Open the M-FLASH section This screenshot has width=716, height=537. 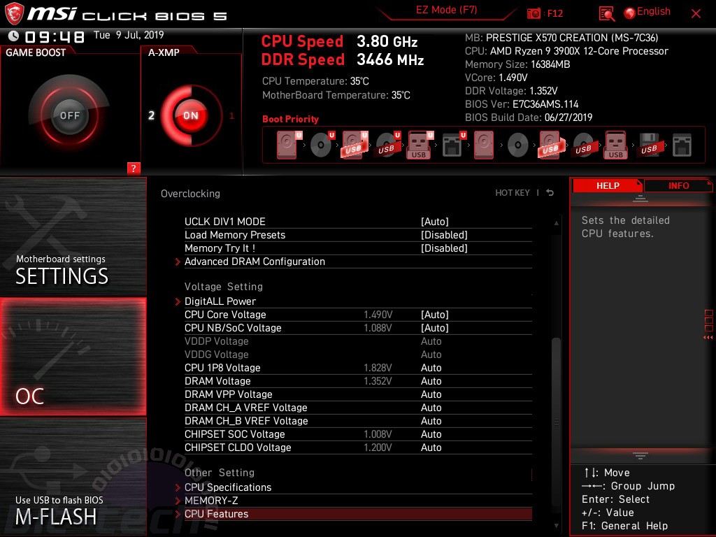[x=73, y=477]
